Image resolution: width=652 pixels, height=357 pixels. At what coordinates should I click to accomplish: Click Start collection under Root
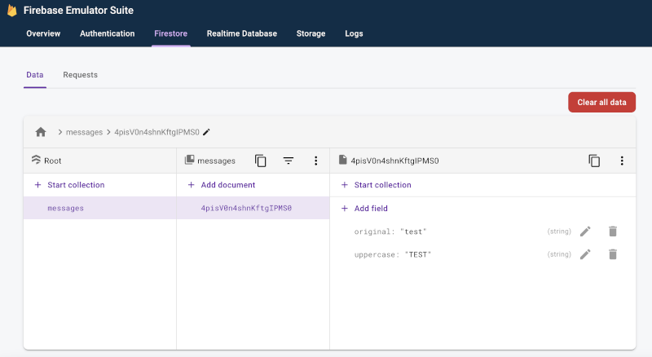69,185
